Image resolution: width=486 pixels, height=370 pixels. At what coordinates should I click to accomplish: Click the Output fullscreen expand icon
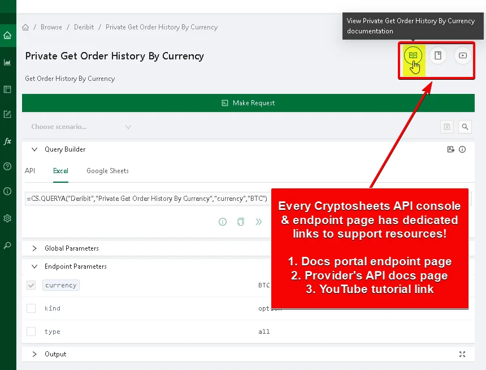pos(462,354)
